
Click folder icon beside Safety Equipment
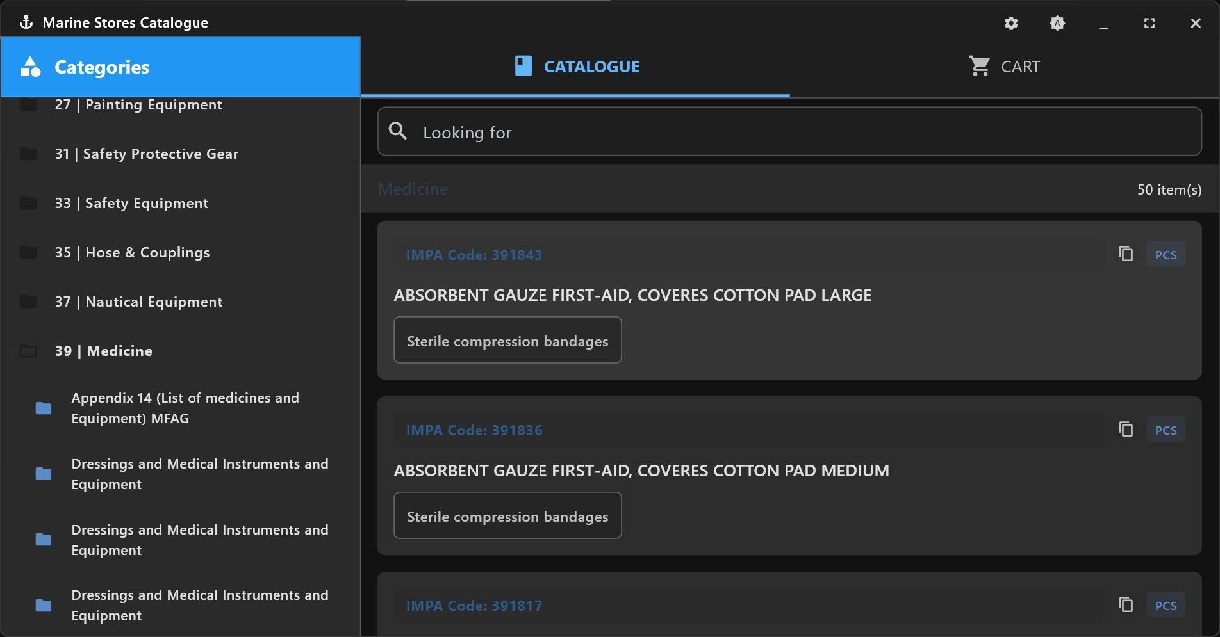point(28,203)
